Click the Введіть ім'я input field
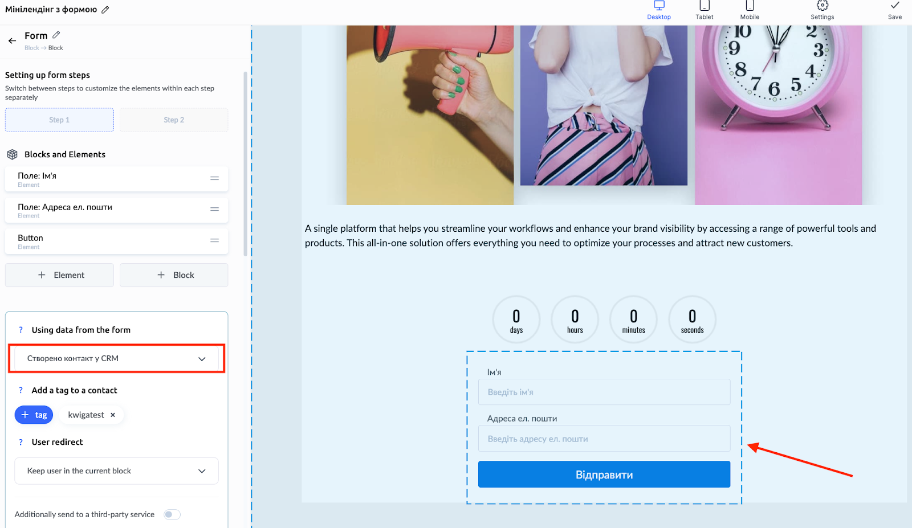The width and height of the screenshot is (912, 528). tap(604, 392)
